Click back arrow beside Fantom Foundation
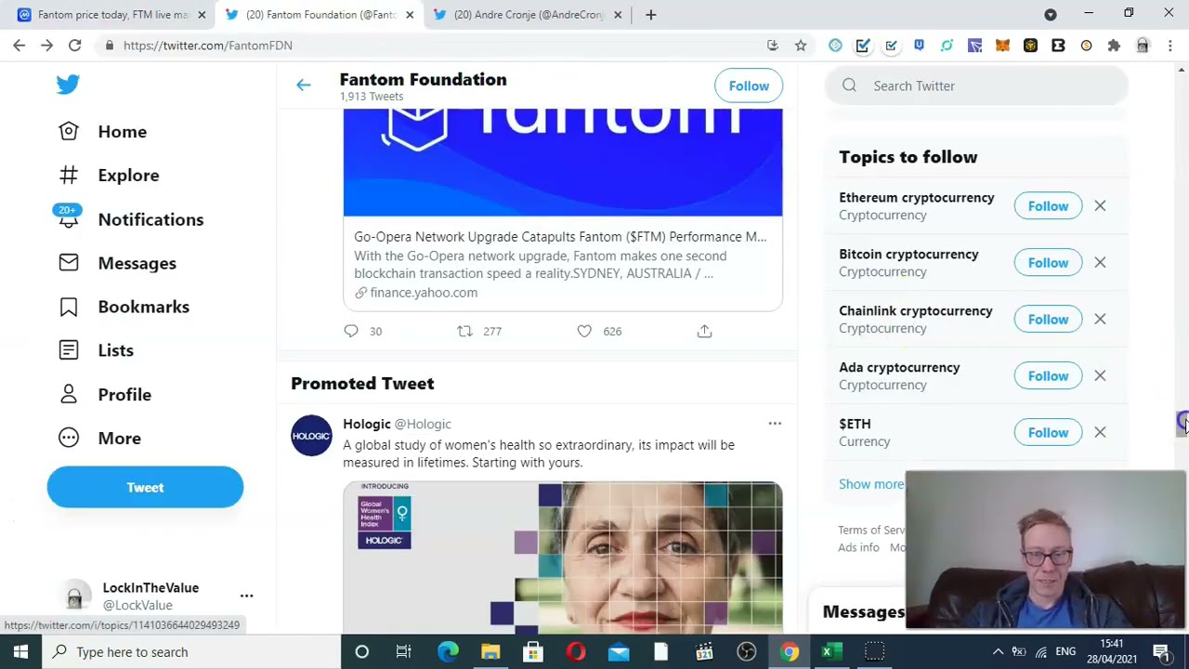Image resolution: width=1189 pixels, height=669 pixels. click(303, 85)
